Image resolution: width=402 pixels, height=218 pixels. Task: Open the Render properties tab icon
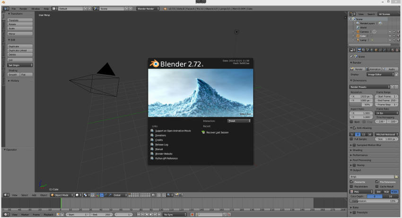point(359,50)
